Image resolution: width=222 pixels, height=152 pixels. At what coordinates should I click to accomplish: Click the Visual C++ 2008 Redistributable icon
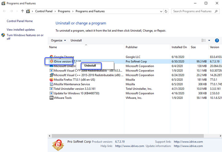coord(51,70)
